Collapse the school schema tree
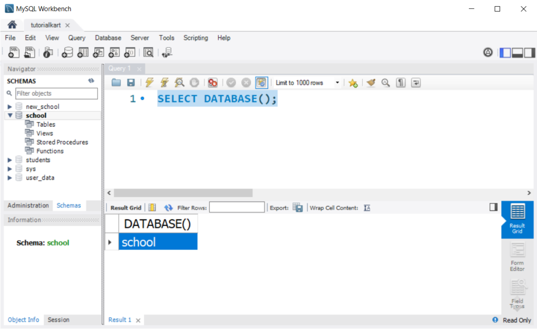 point(9,116)
